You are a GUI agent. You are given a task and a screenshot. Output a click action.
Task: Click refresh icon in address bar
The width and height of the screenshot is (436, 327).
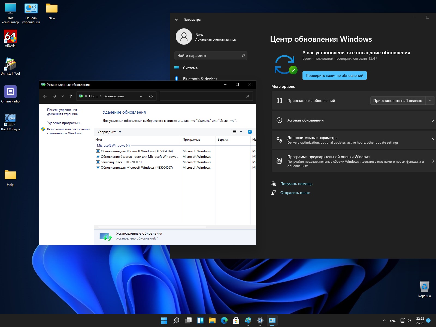coord(151,96)
